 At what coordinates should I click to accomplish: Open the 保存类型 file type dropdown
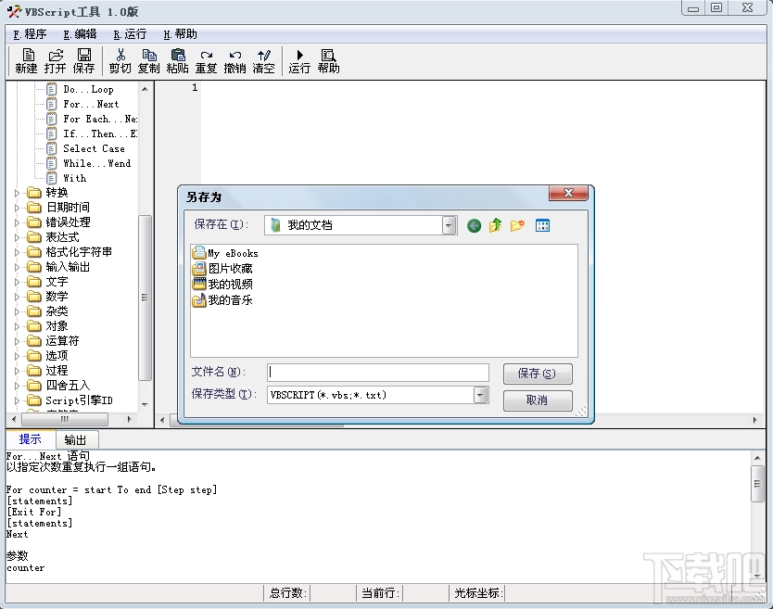tap(479, 395)
